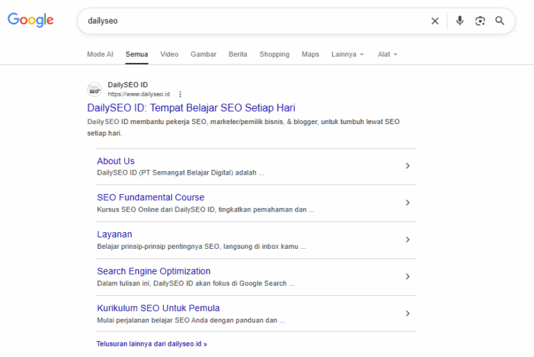The width and height of the screenshot is (534, 357).
Task: Click text 'Kursus SEO Online dari DailySEO ID'
Action: tap(156, 209)
